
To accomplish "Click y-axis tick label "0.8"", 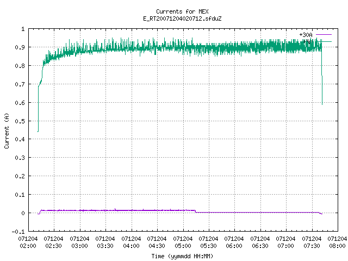I will [20, 66].
